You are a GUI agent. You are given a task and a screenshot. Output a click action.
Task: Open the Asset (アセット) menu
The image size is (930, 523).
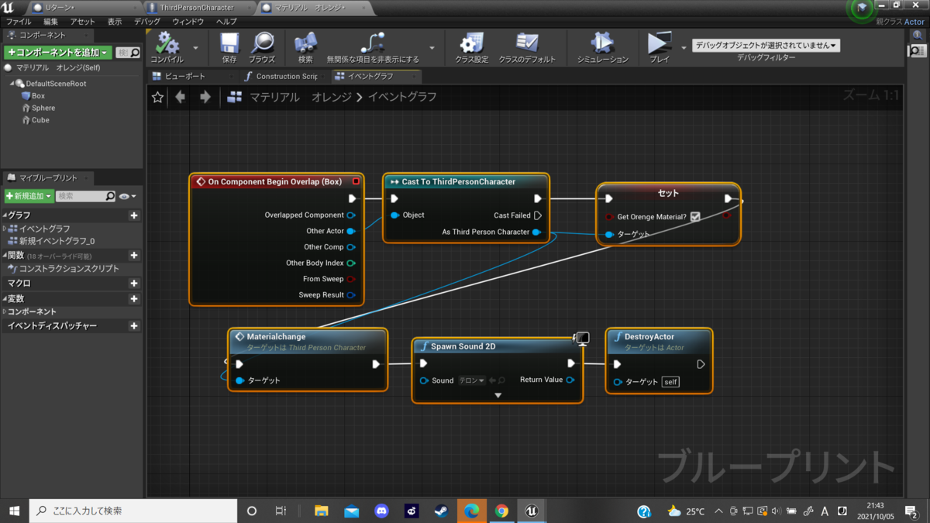click(83, 22)
